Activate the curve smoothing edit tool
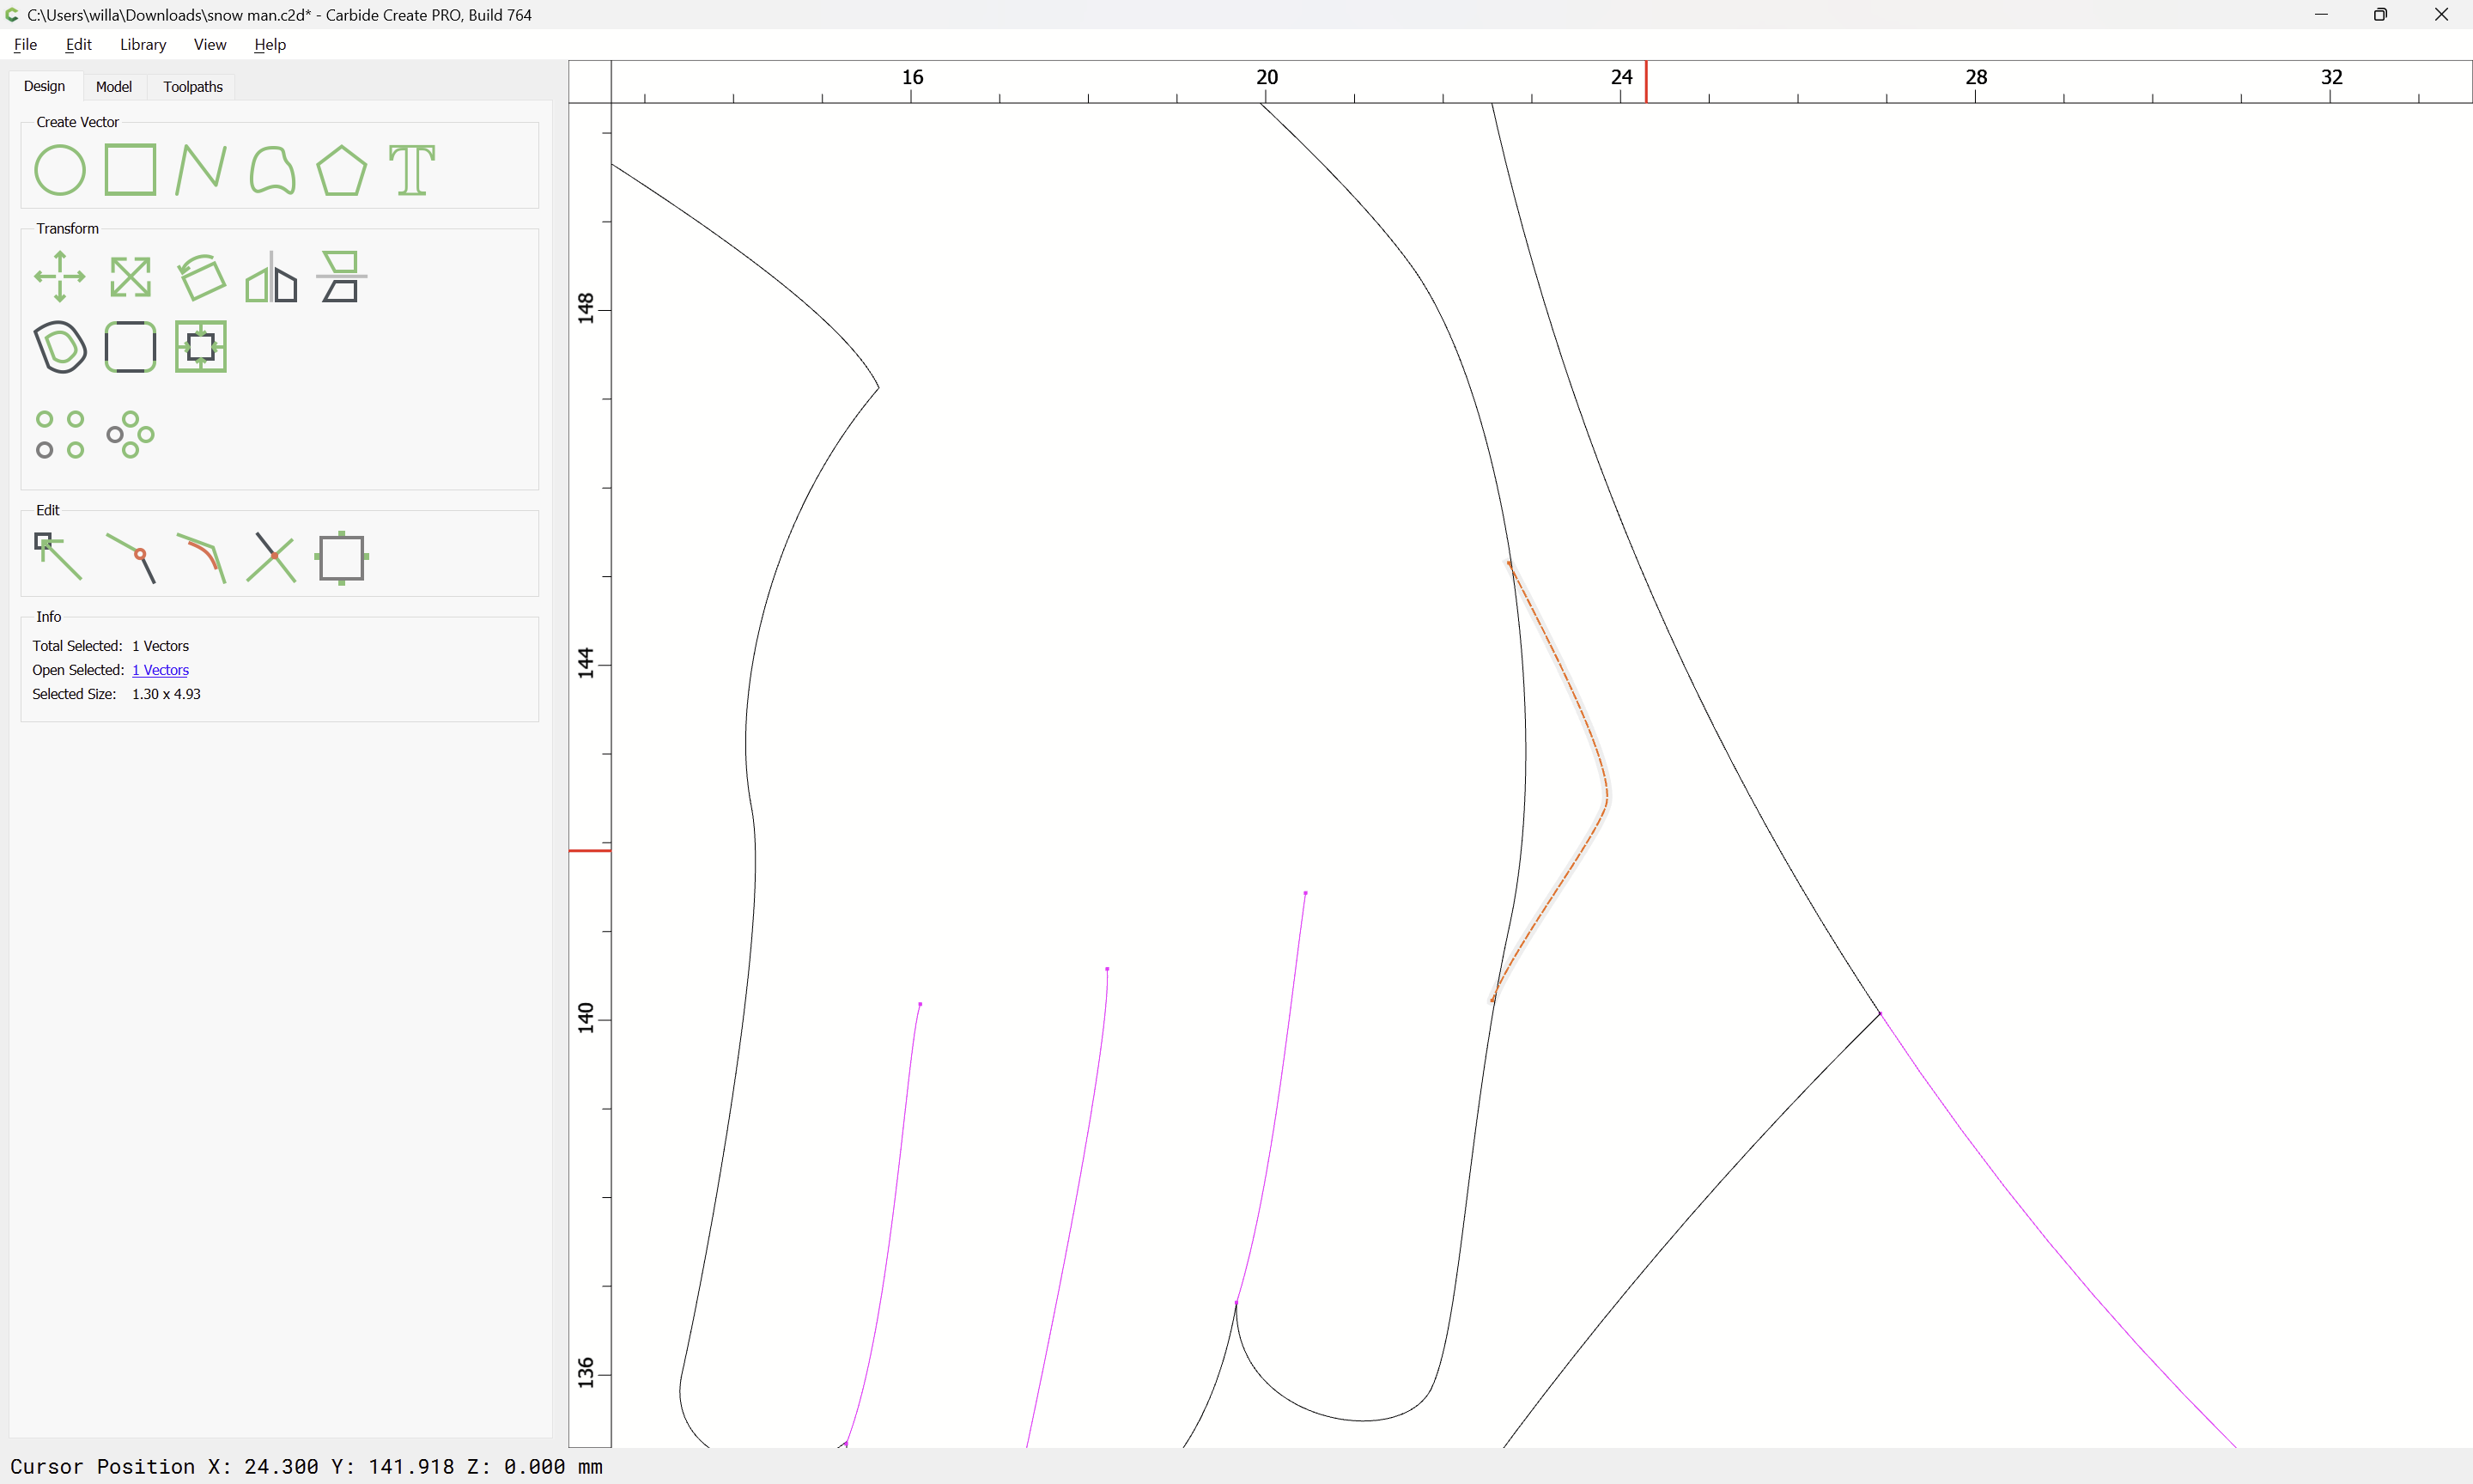 (x=200, y=557)
